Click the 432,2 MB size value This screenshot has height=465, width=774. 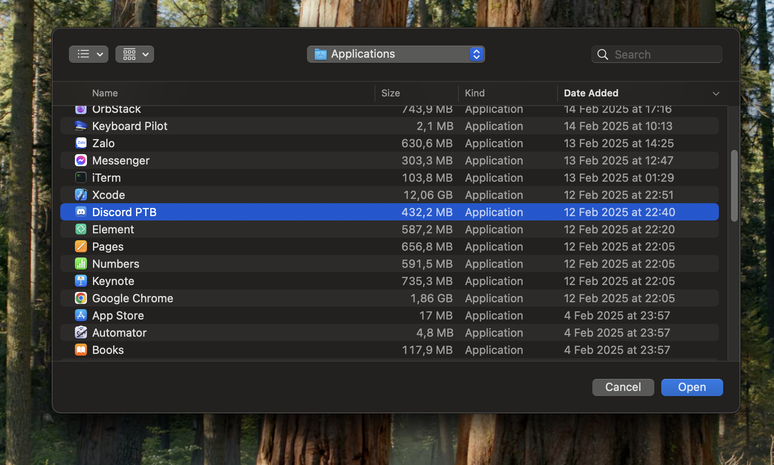tap(427, 212)
